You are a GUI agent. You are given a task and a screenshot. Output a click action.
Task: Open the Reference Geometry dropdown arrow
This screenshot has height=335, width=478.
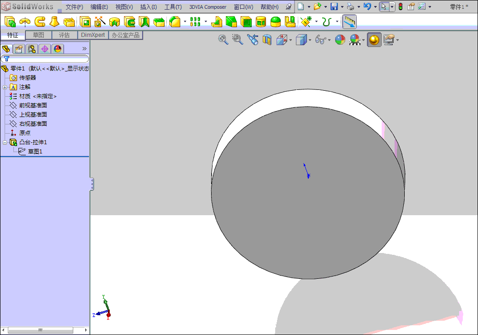[316, 22]
